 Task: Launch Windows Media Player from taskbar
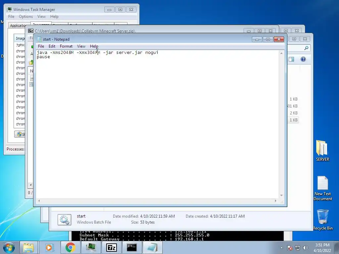click(49, 247)
